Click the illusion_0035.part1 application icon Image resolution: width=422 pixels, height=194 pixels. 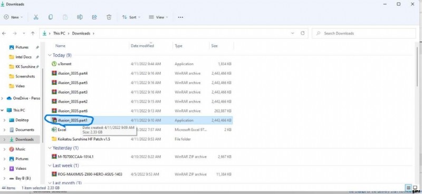click(x=54, y=120)
